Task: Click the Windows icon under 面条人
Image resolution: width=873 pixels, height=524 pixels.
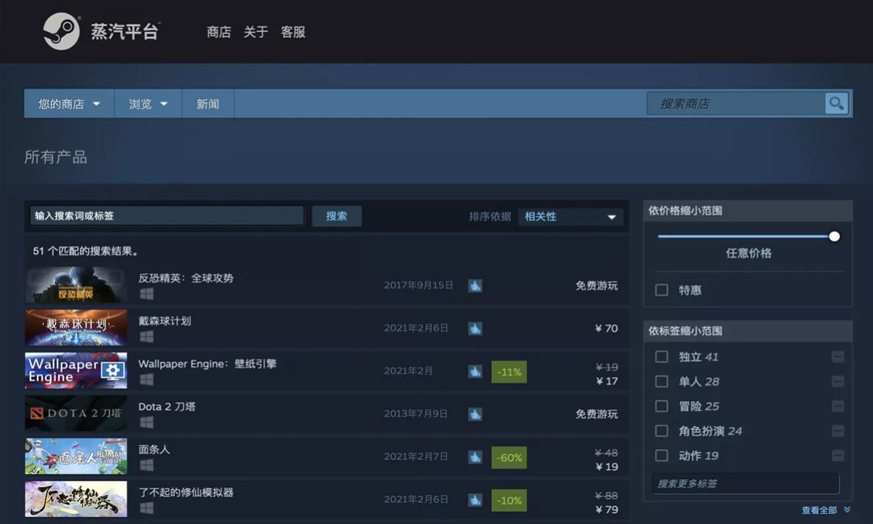Action: [146, 464]
